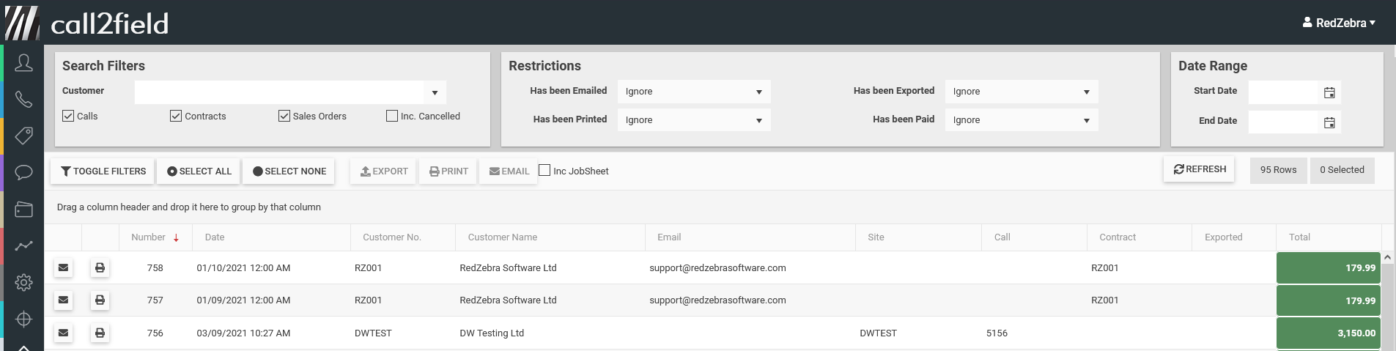Sort by the Customer Name column header

coord(503,237)
